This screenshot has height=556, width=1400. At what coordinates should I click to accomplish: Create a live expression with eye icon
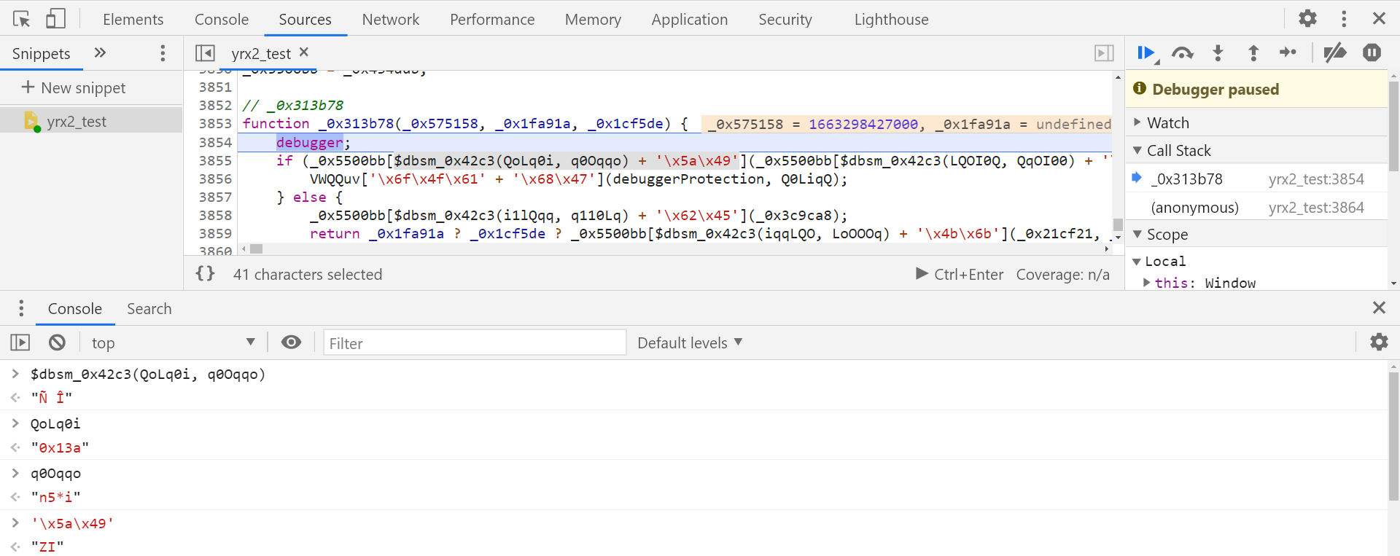point(291,342)
